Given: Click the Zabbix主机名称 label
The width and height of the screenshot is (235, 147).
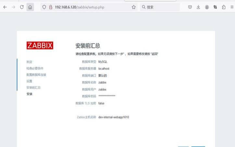Looking at the screenshot, I should click(86, 117).
